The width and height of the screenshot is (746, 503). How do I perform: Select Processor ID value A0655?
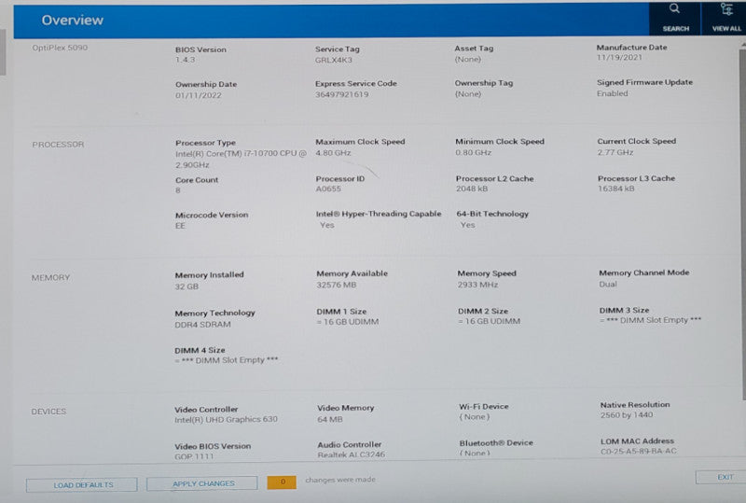tap(328, 189)
